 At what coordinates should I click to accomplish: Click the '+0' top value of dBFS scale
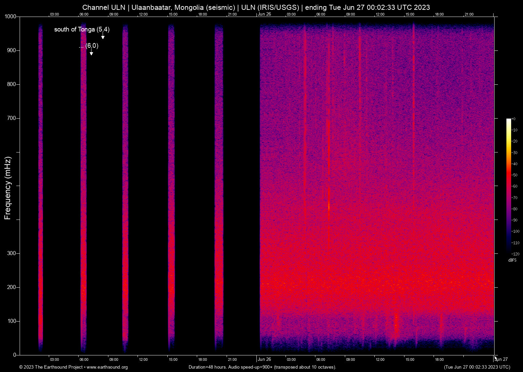[x=514, y=119]
